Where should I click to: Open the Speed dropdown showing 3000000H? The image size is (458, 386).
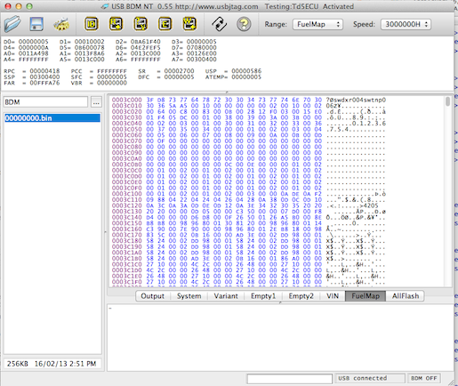pyautogui.click(x=406, y=24)
